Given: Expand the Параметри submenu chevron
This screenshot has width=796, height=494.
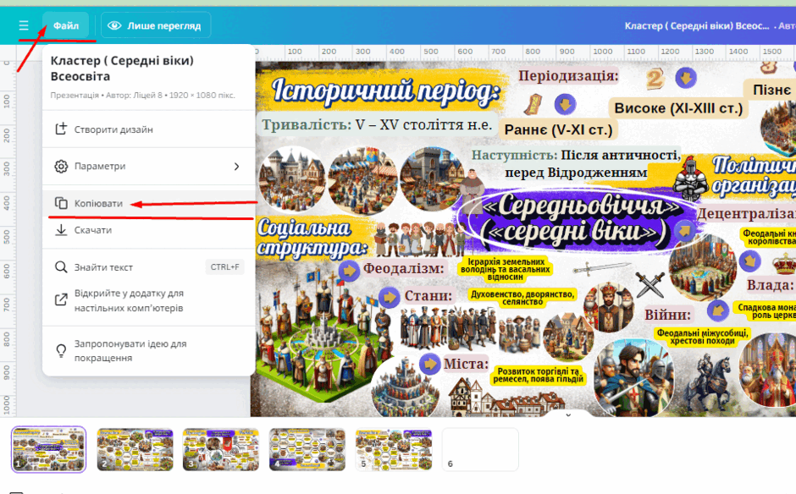Looking at the screenshot, I should pos(236,167).
